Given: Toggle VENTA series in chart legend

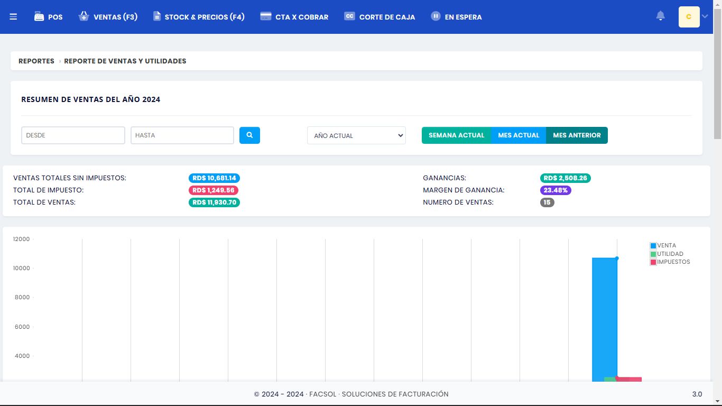Looking at the screenshot, I should click(663, 245).
